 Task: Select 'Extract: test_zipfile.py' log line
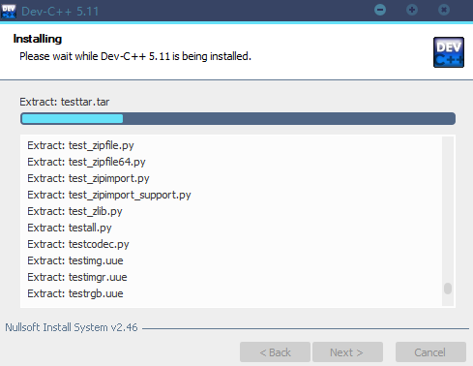click(80, 145)
